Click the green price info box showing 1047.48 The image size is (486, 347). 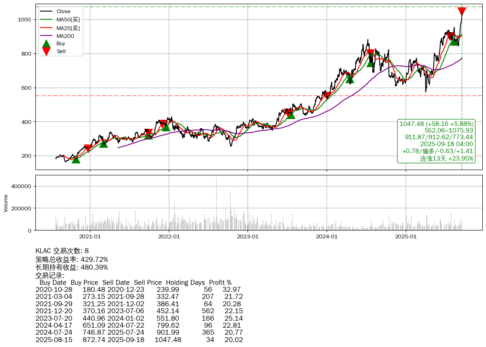point(436,141)
